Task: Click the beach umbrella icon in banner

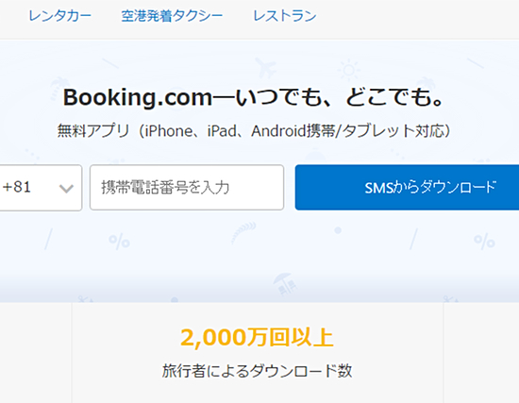Action: pyautogui.click(x=284, y=284)
